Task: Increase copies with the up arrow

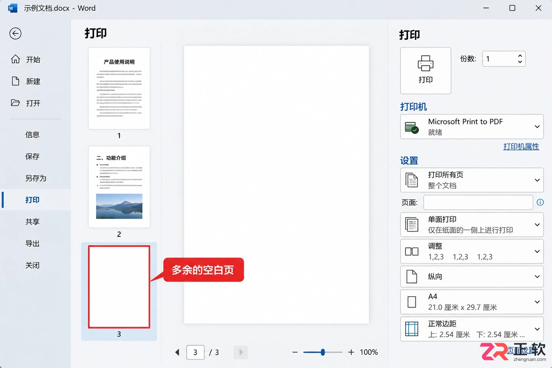Action: click(x=520, y=56)
